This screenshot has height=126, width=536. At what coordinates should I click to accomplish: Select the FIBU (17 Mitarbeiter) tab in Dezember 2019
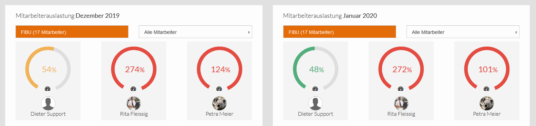click(72, 32)
